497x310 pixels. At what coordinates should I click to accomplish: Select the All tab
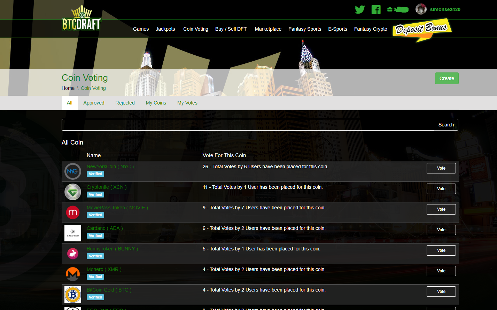(70, 103)
